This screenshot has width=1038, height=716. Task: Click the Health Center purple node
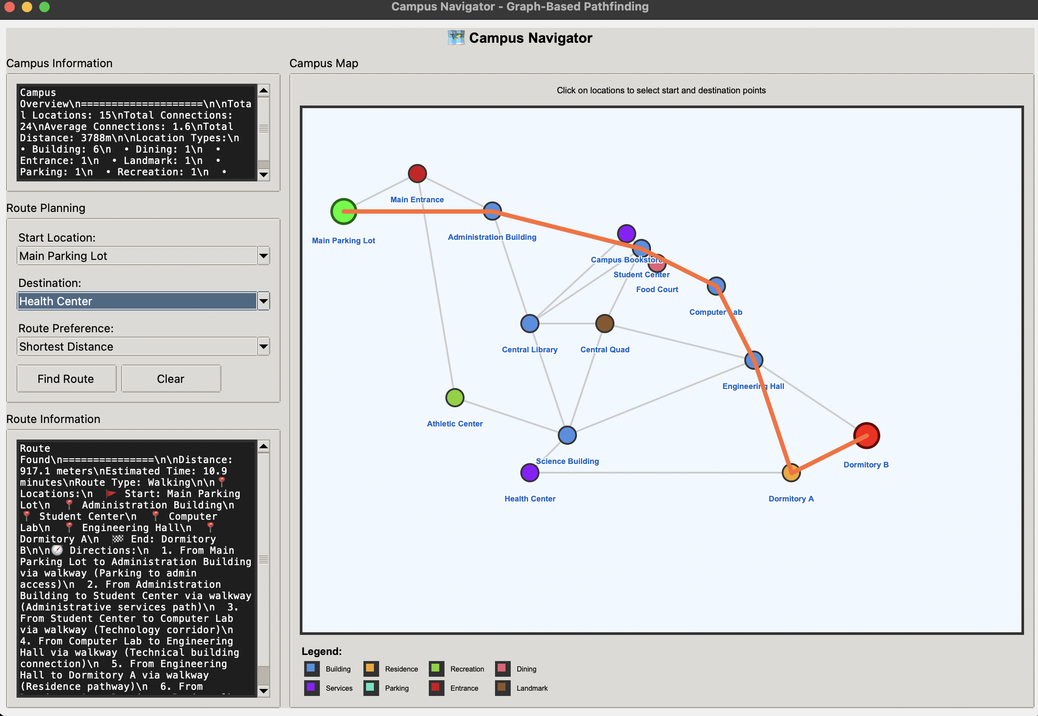[x=529, y=473]
